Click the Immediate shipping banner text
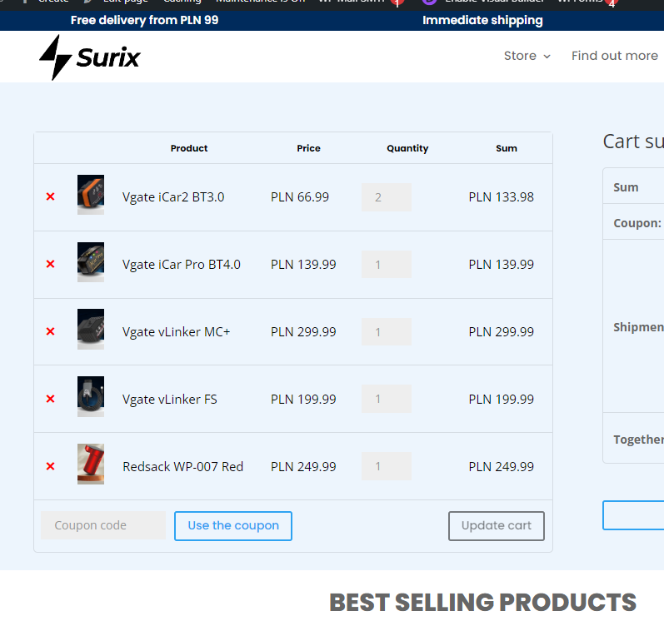 point(482,20)
